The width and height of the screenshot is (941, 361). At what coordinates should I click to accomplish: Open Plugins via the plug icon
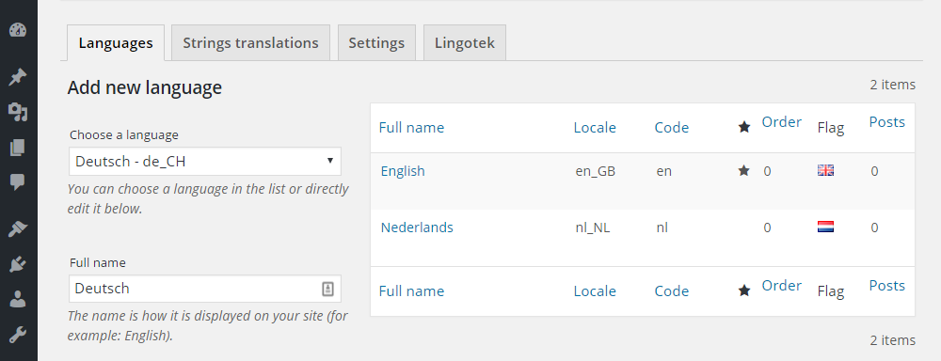pyautogui.click(x=18, y=263)
